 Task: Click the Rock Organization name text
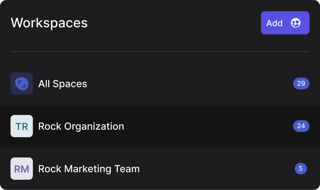tap(81, 126)
